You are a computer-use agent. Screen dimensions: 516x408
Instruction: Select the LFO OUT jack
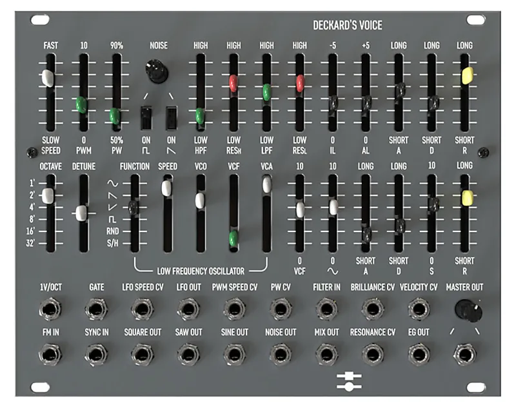click(188, 310)
